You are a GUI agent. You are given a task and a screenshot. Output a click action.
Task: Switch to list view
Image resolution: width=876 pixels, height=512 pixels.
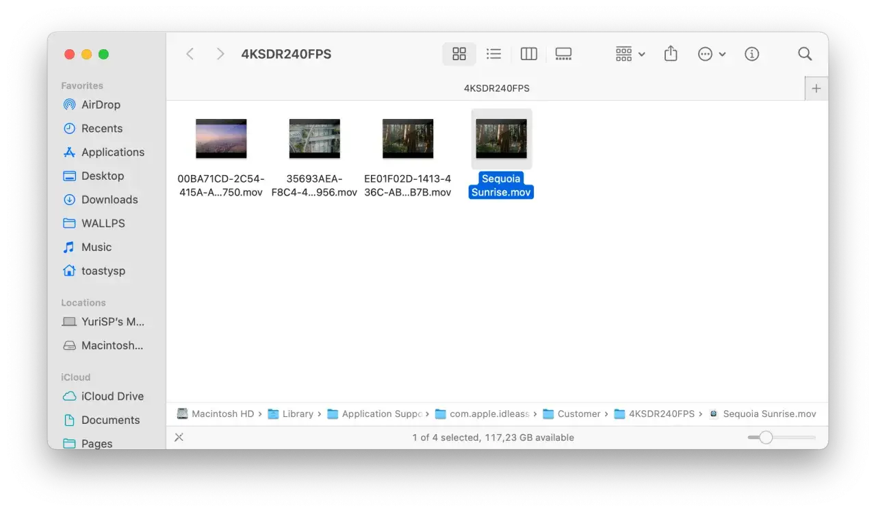[493, 53]
